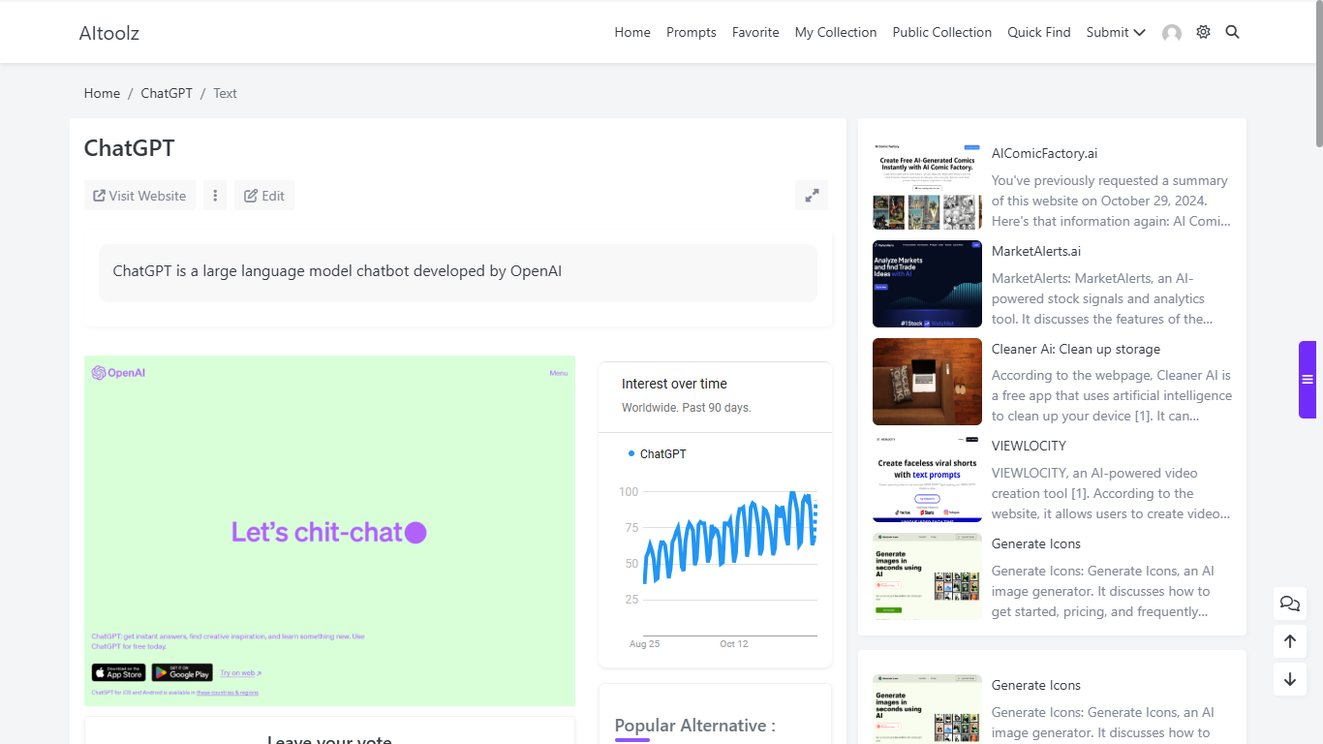The image size is (1323, 744).
Task: Open the Cleaner Ai thumbnail image
Action: [927, 382]
